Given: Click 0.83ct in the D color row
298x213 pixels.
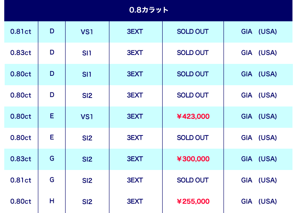Looking at the screenshot, I should (21, 53).
